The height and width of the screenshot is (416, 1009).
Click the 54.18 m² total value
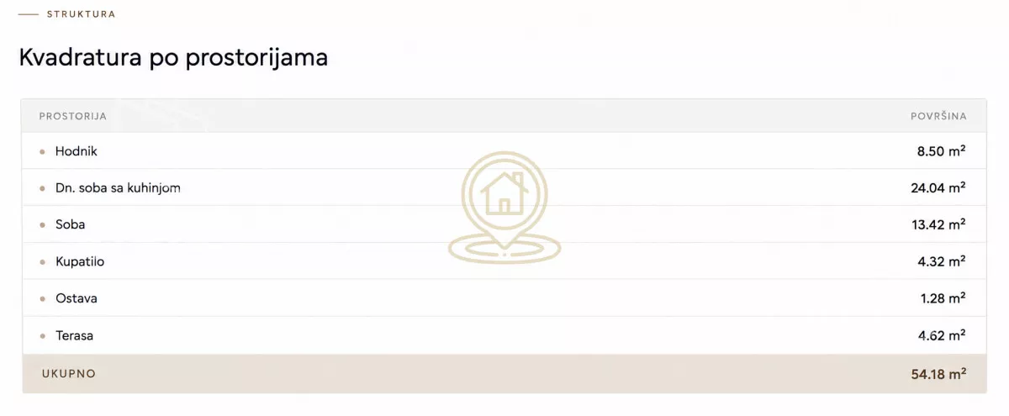[x=938, y=374]
